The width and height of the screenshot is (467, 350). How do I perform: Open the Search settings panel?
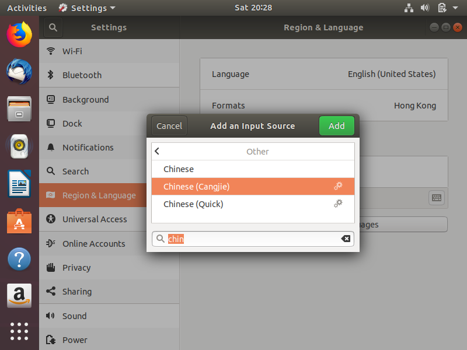[93, 171]
